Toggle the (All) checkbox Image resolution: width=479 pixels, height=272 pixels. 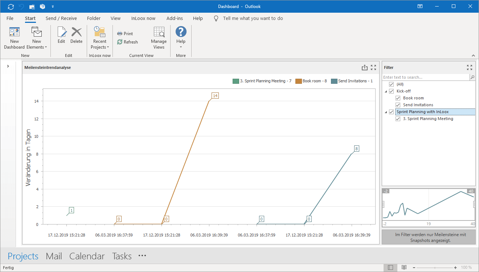pyautogui.click(x=391, y=84)
